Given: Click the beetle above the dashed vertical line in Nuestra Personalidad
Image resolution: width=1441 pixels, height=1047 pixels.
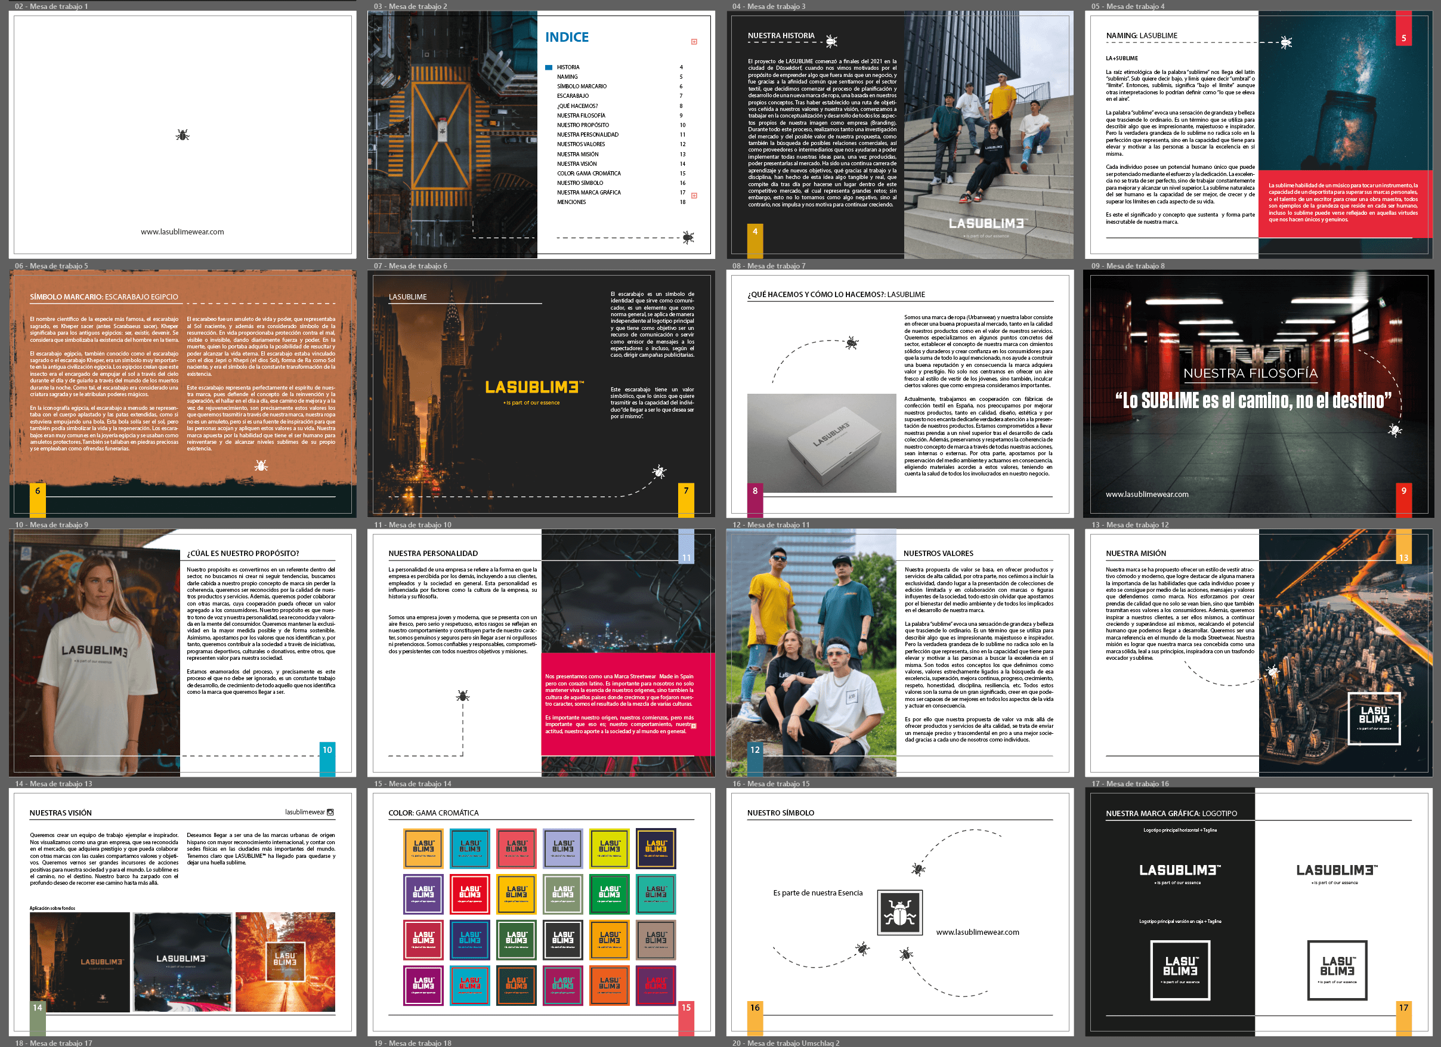Looking at the screenshot, I should (463, 696).
